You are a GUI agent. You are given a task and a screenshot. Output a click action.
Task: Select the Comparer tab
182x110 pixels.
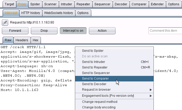tap(139, 4)
